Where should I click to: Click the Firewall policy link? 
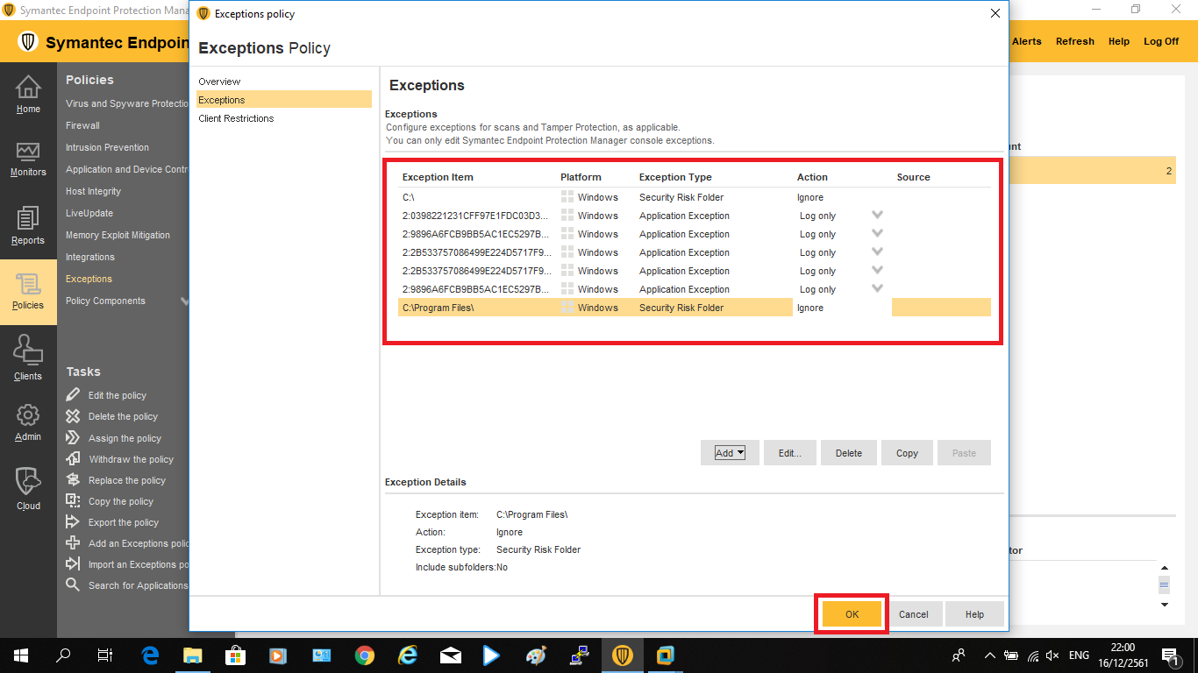82,125
